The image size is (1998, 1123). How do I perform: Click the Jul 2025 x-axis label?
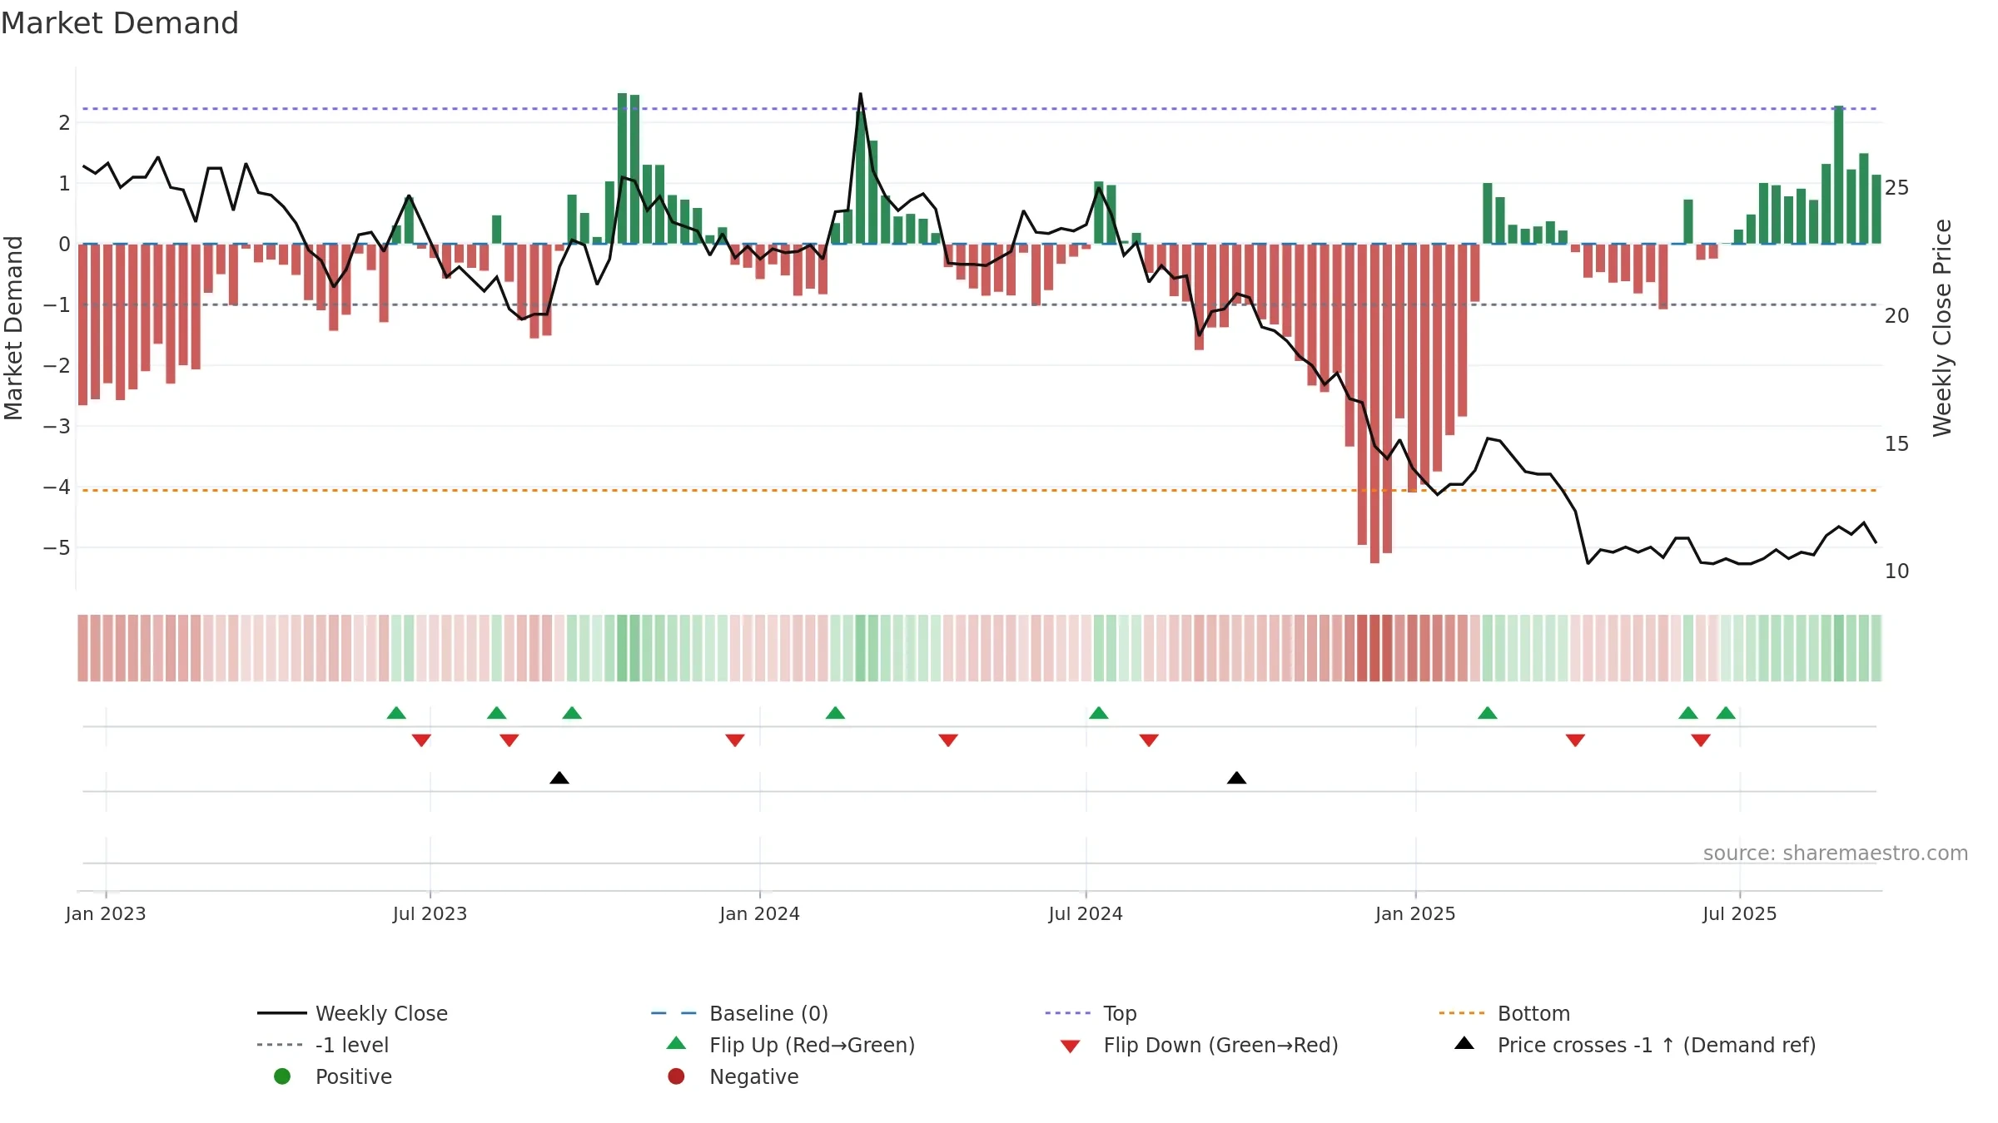(x=1740, y=914)
